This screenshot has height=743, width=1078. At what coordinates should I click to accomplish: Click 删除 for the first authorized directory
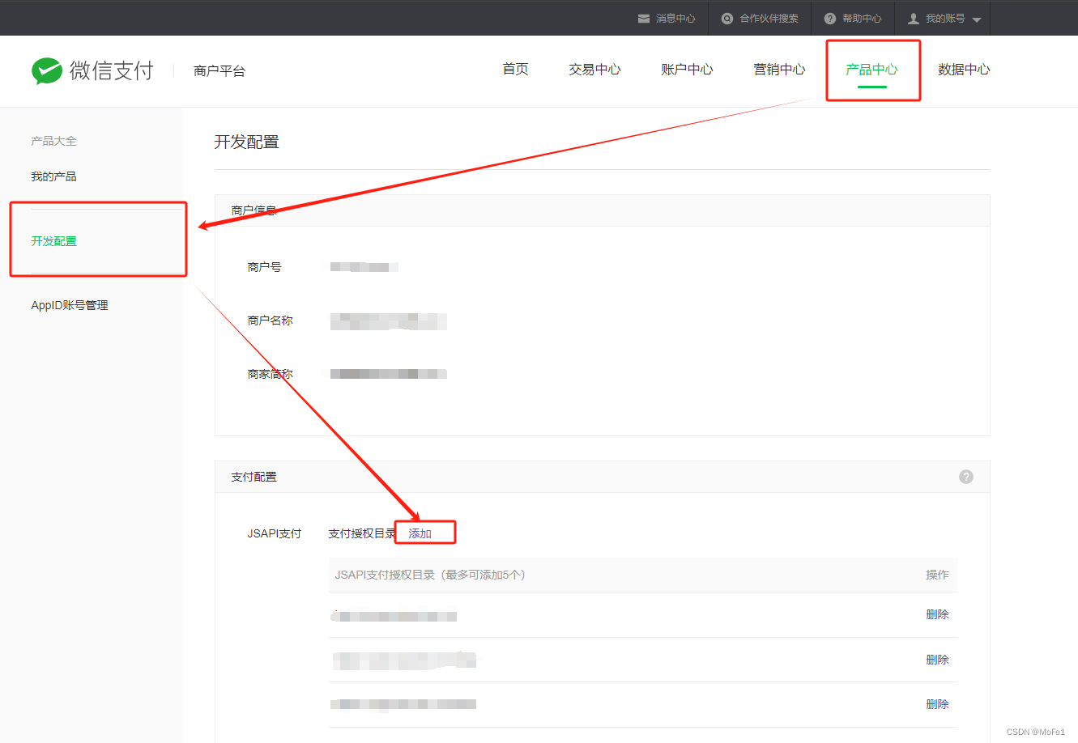pos(937,614)
